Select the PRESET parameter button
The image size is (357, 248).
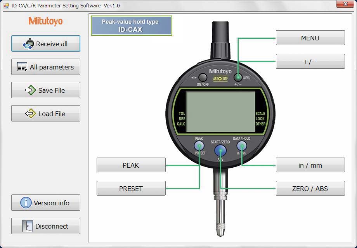click(x=131, y=188)
